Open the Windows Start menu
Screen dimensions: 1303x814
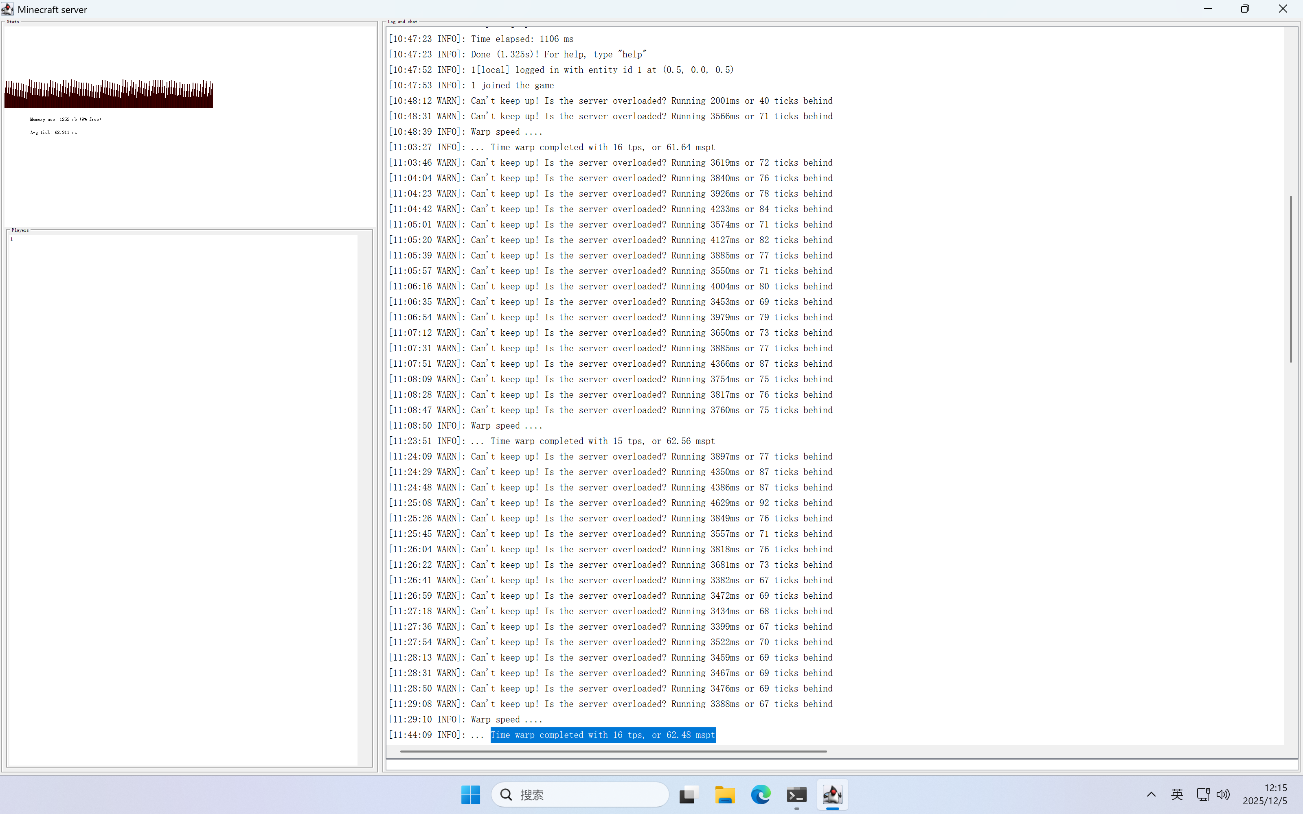(x=471, y=794)
